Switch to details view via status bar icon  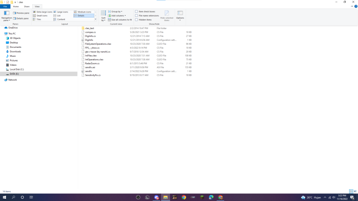pos(351,191)
